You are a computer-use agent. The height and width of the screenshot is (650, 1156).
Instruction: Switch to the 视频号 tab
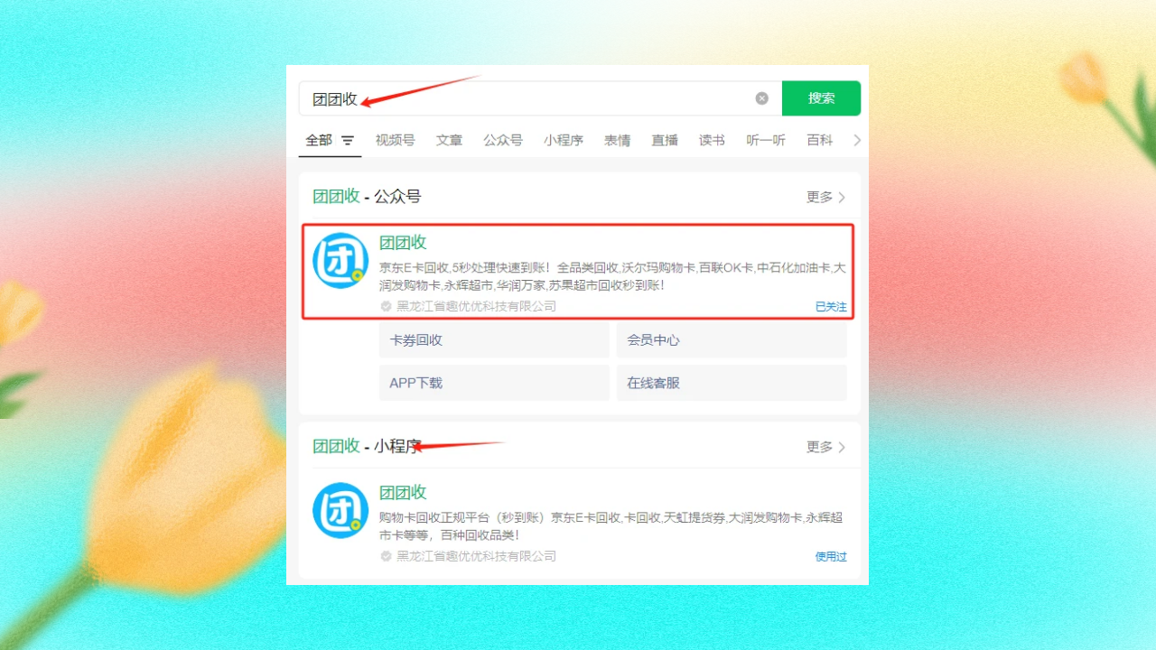[395, 141]
